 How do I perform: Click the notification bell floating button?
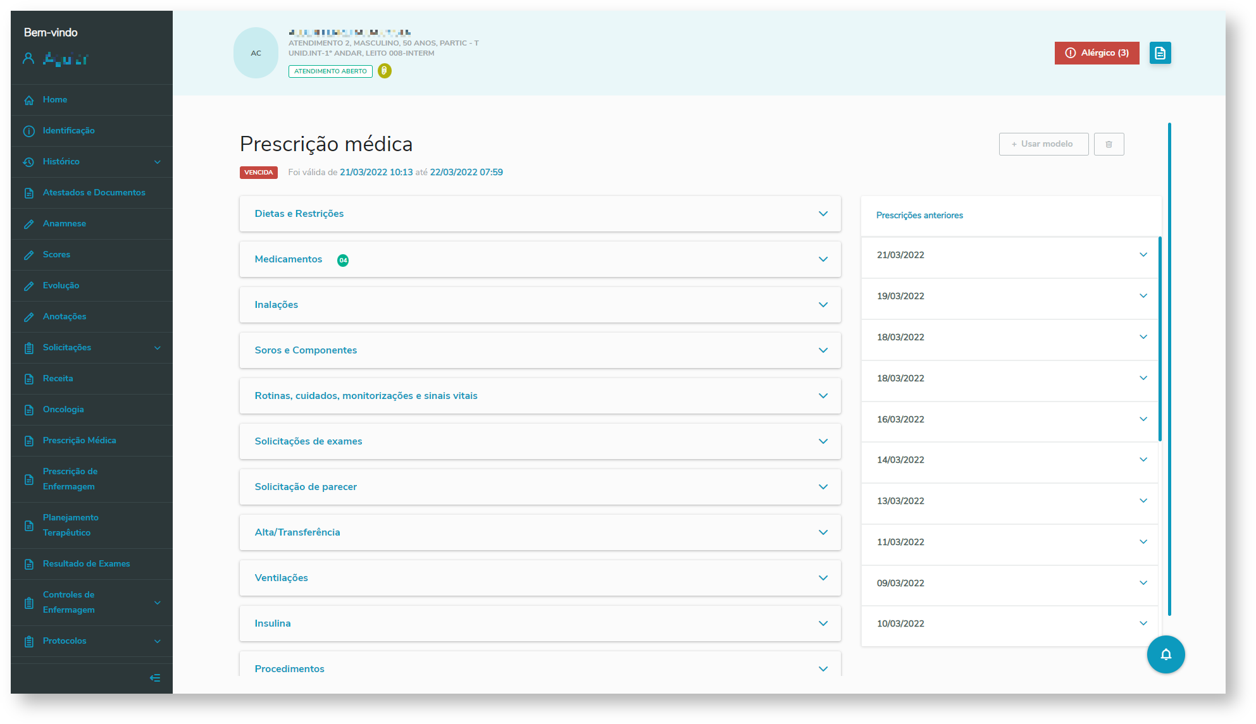pos(1166,654)
